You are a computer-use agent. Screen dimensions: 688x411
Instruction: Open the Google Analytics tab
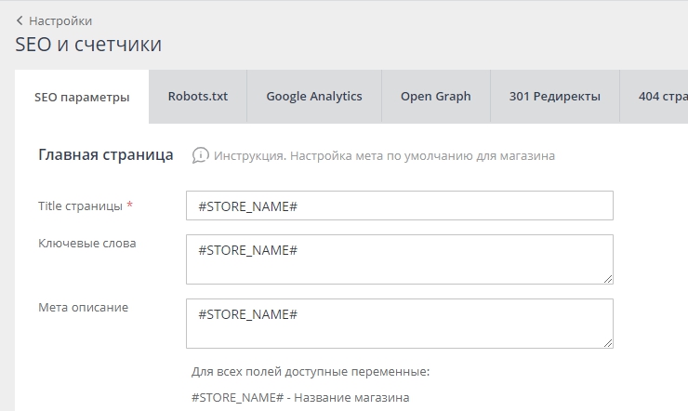[x=313, y=96]
